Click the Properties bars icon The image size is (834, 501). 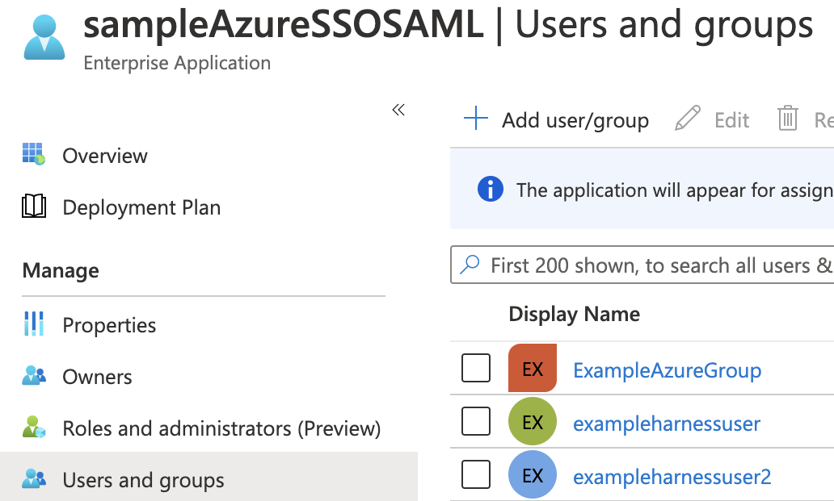click(x=34, y=324)
